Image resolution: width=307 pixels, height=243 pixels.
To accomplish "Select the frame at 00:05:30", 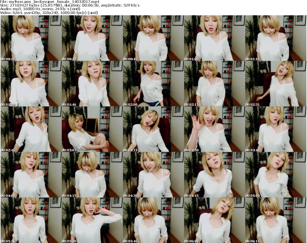I will tap(92, 220).
